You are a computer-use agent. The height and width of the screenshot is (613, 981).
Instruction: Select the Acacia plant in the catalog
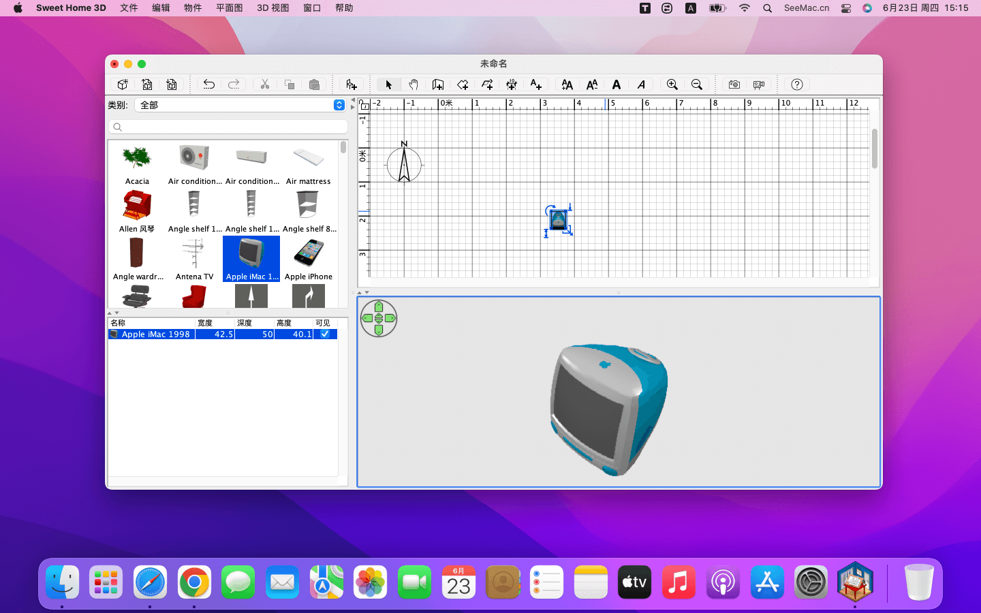pos(137,164)
